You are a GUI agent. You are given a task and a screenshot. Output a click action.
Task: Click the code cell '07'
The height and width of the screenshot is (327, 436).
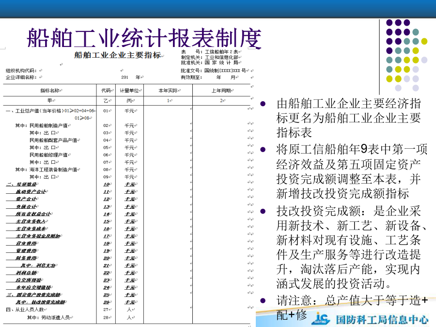click(106, 162)
